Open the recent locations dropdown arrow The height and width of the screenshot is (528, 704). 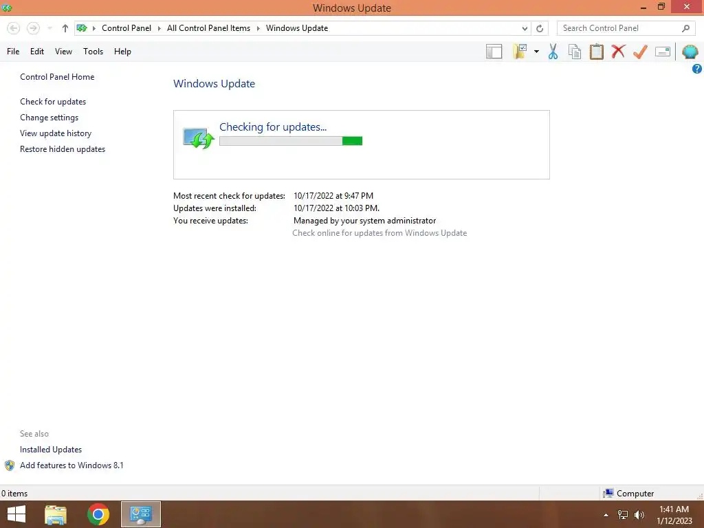pos(49,28)
